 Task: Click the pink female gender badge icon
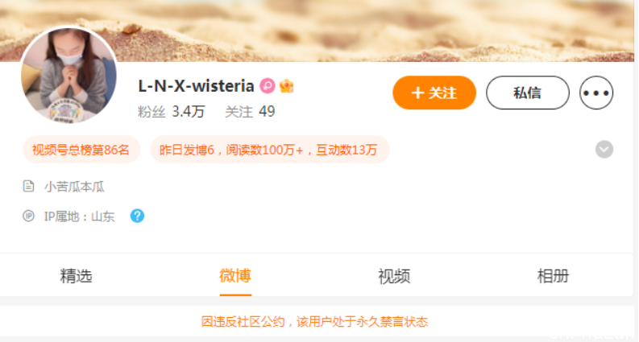click(268, 86)
